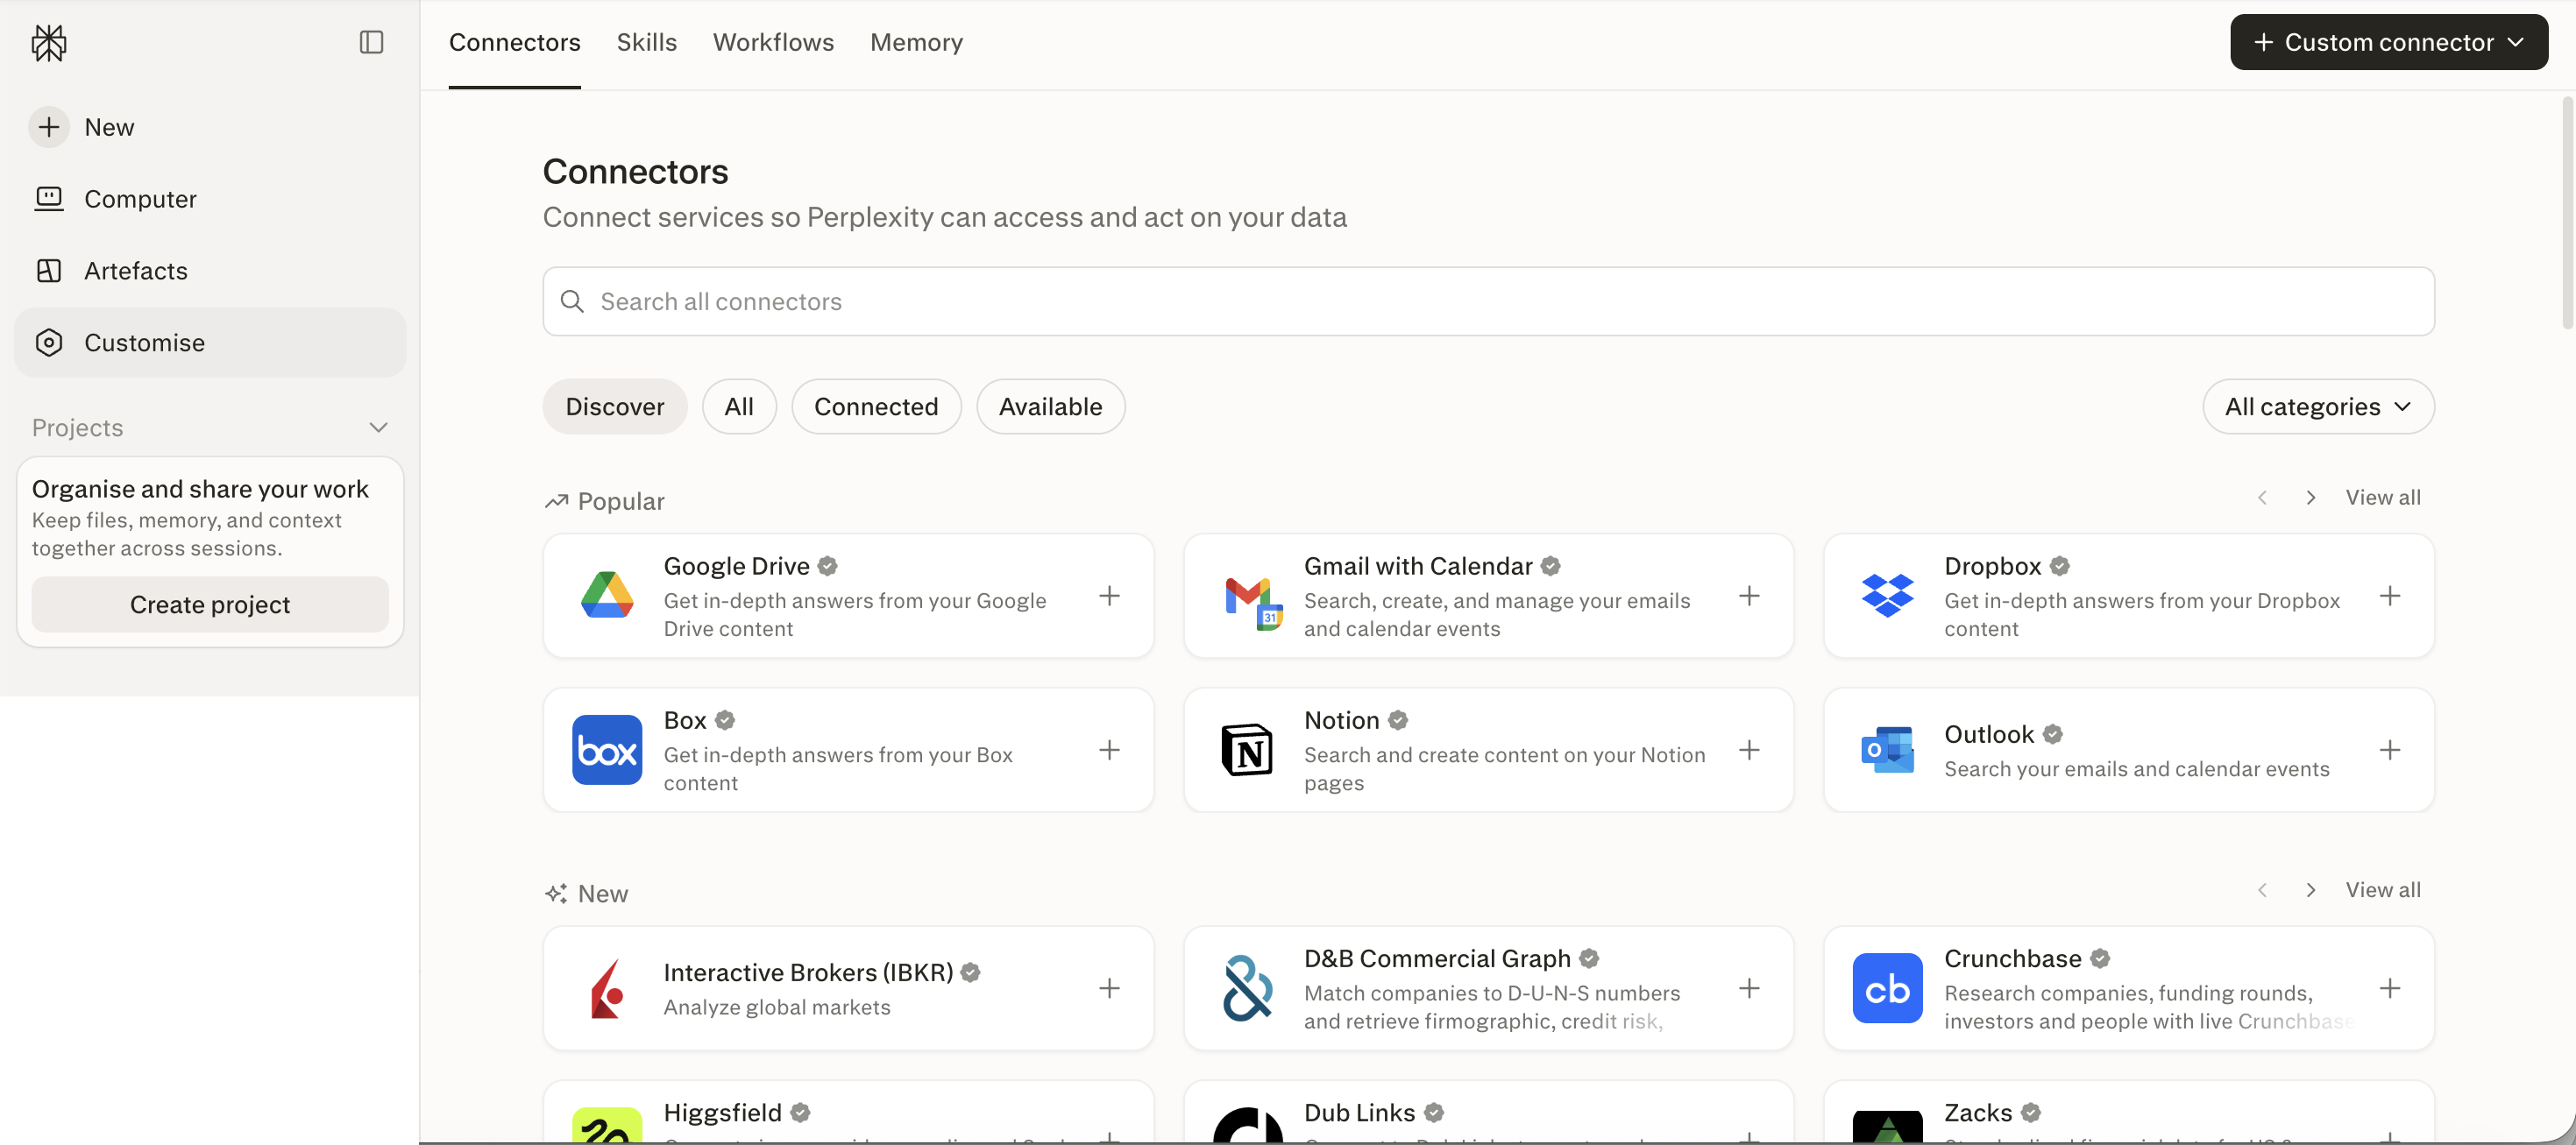2576x1145 pixels.
Task: Go to previous Popular connectors page
Action: click(x=2262, y=498)
